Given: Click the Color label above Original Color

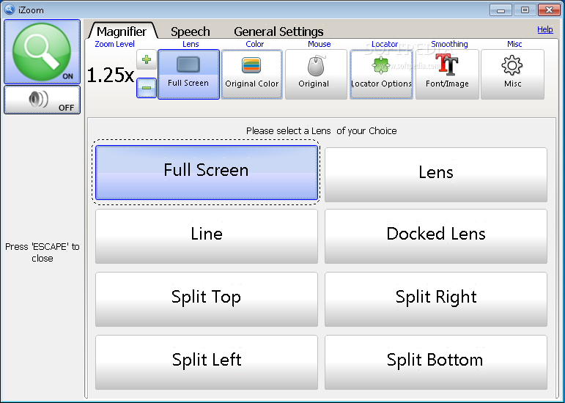Looking at the screenshot, I should pos(255,44).
